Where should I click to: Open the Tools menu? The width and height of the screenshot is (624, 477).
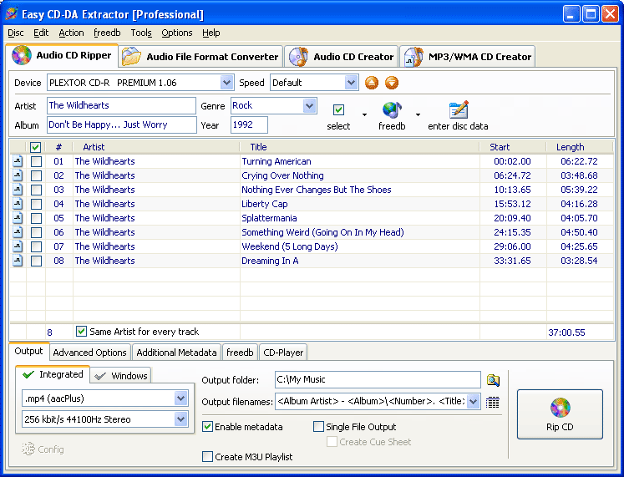tap(141, 33)
